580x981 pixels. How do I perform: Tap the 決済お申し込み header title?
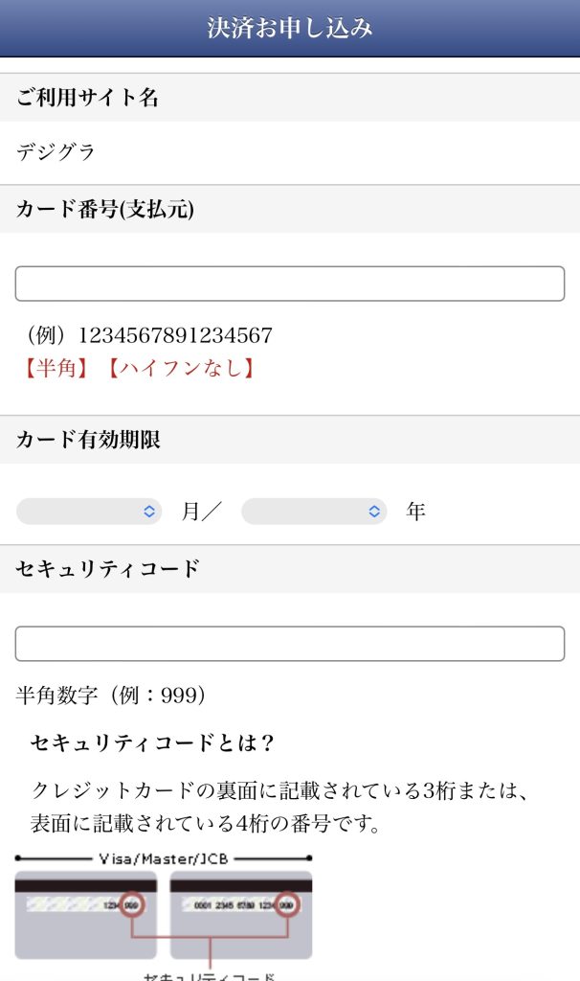coord(290,28)
